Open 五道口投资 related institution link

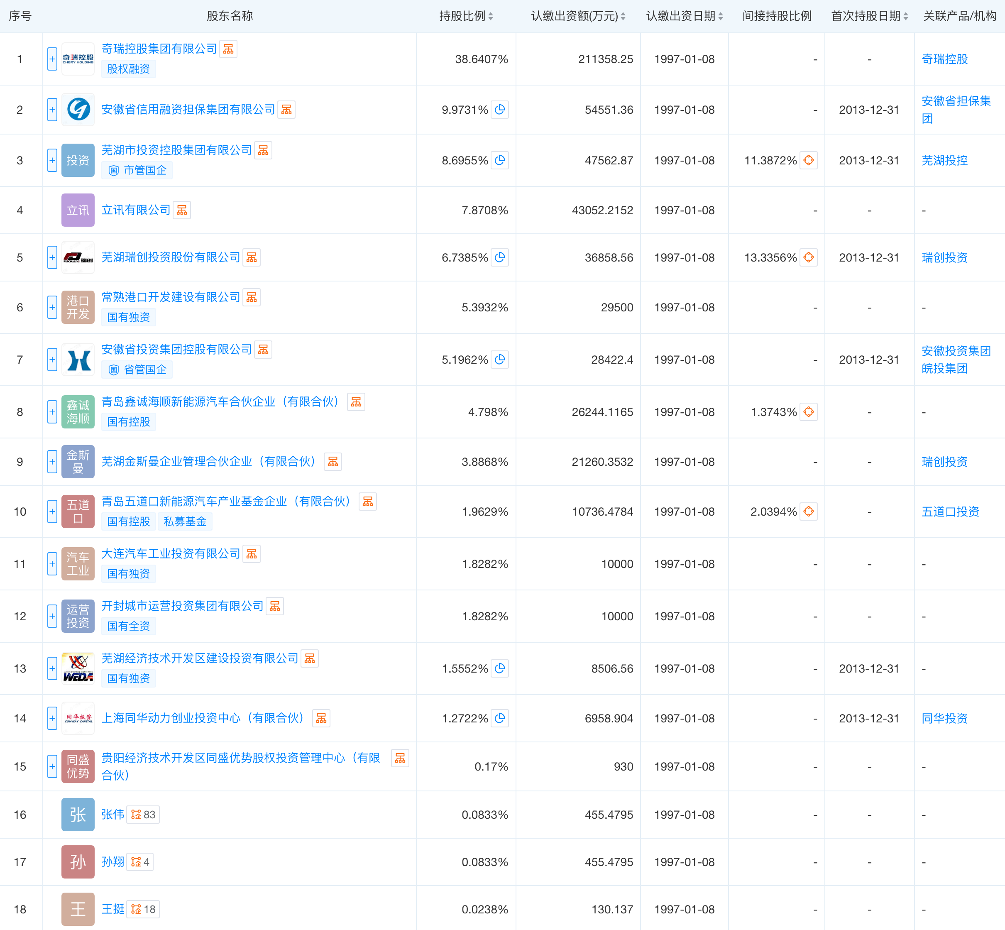pos(950,512)
